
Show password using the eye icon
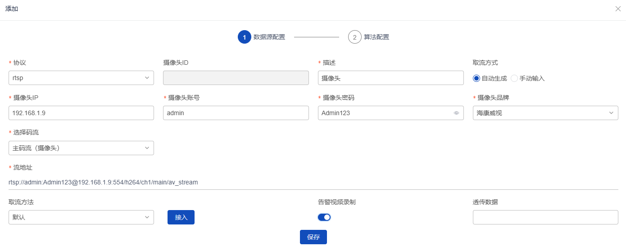[456, 113]
